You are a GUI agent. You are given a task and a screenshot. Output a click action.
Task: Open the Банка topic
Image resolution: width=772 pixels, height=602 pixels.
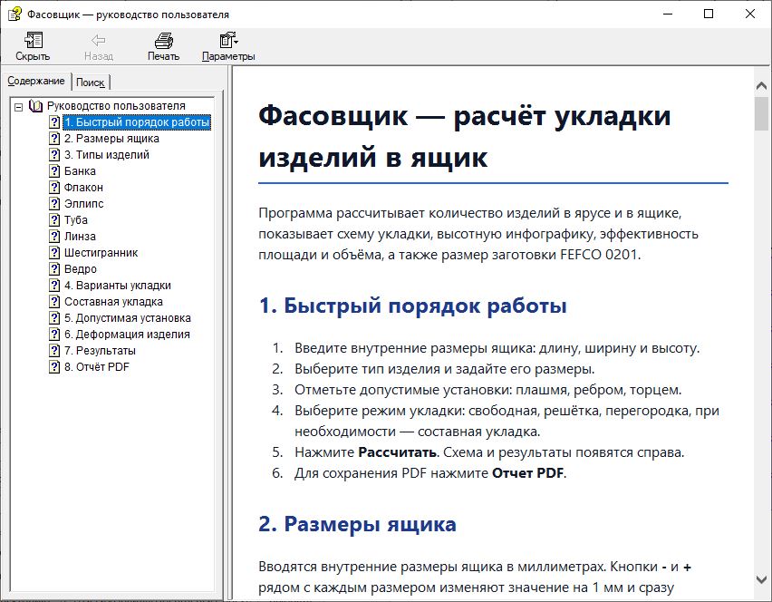81,171
